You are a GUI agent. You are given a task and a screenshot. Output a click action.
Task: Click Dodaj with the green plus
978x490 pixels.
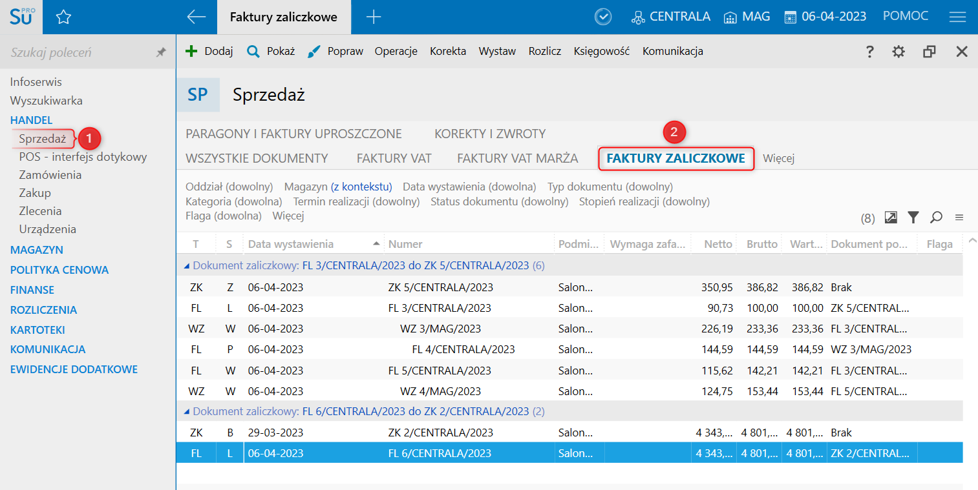coord(209,51)
